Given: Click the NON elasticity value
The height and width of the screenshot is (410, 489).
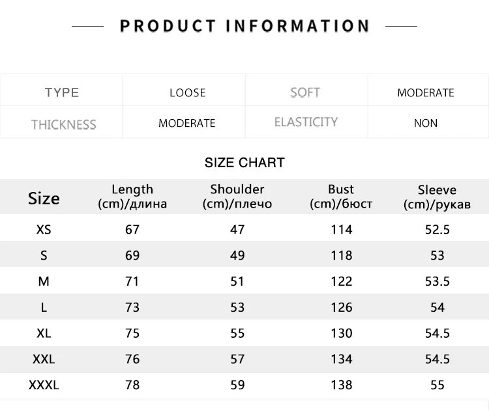Looking at the screenshot, I should point(426,123).
